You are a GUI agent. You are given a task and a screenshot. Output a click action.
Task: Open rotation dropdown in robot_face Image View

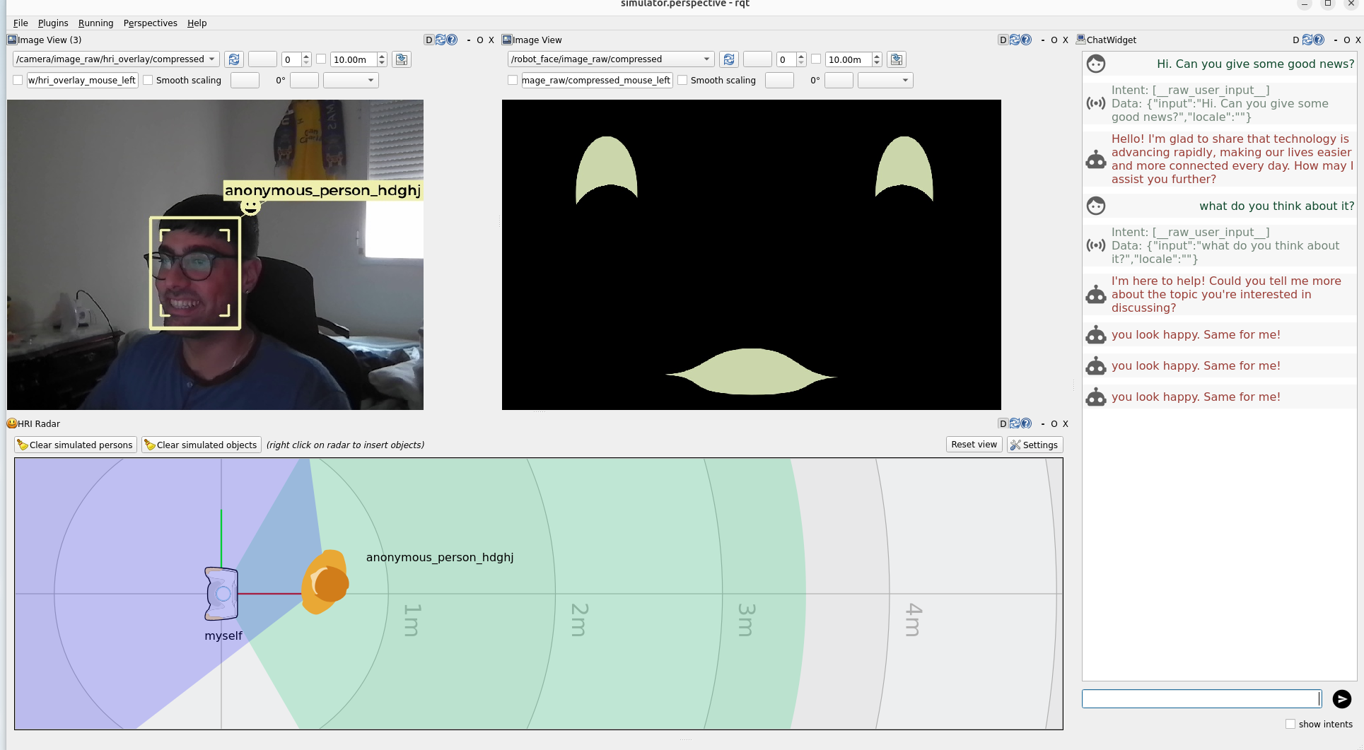coord(885,80)
